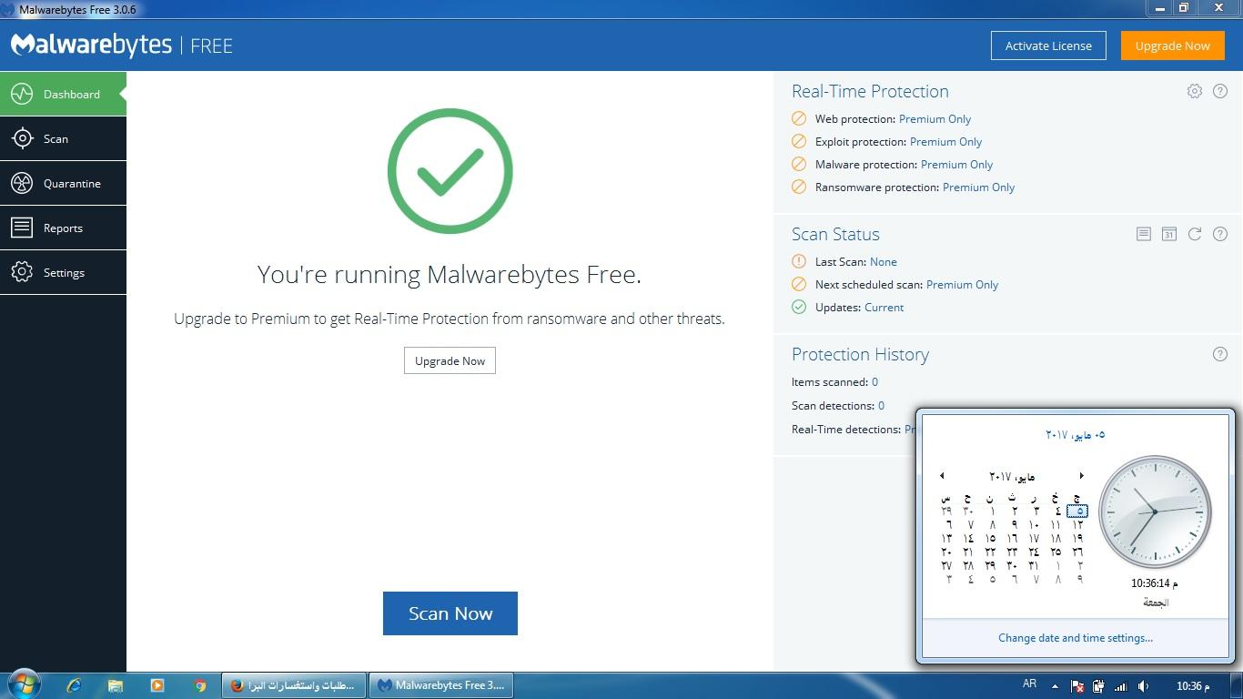The width and height of the screenshot is (1243, 699).
Task: Click check for updates refresh icon
Action: (1195, 234)
